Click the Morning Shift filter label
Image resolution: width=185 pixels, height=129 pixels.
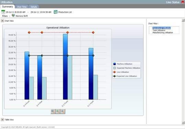pos(22,16)
